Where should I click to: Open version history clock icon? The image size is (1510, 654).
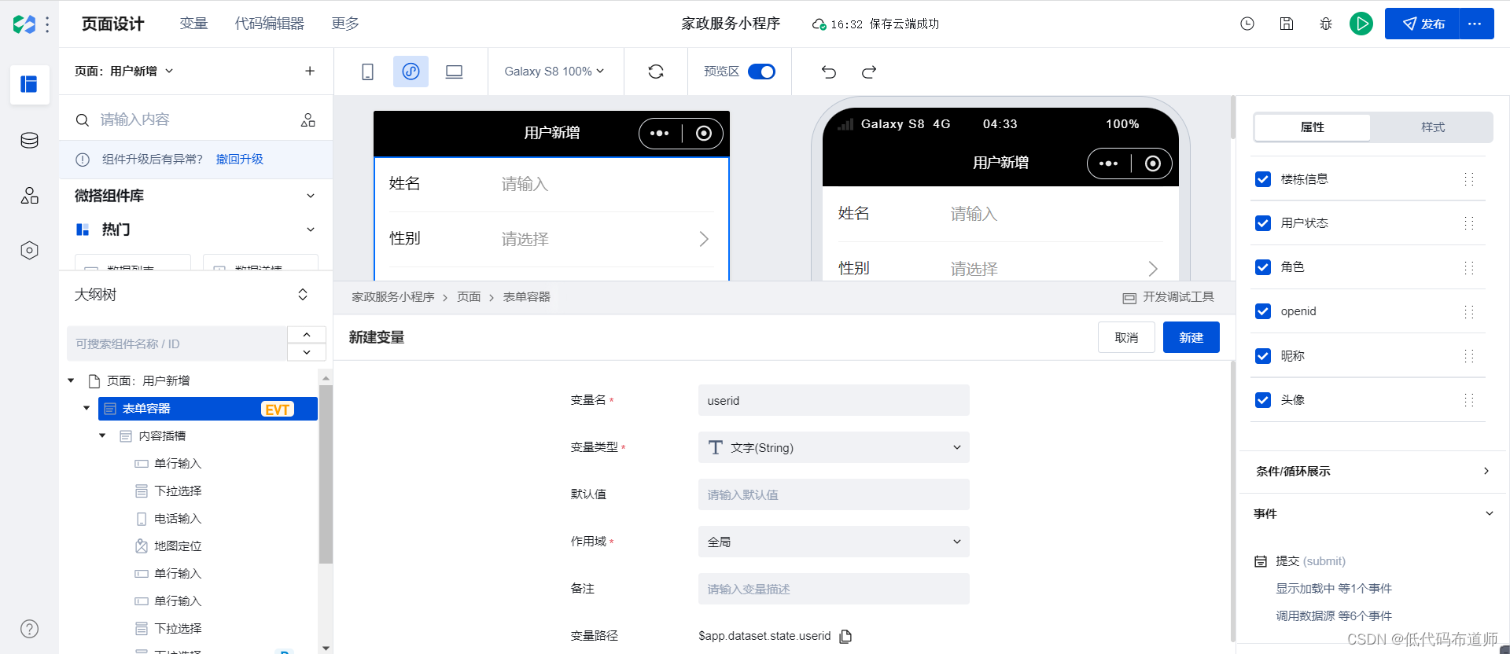pos(1247,24)
